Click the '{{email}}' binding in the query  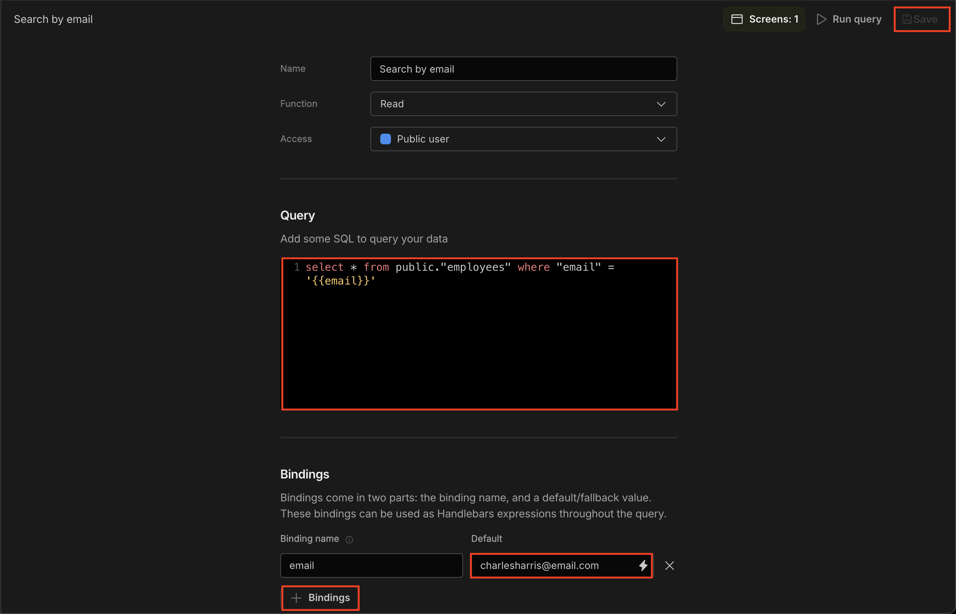point(341,281)
